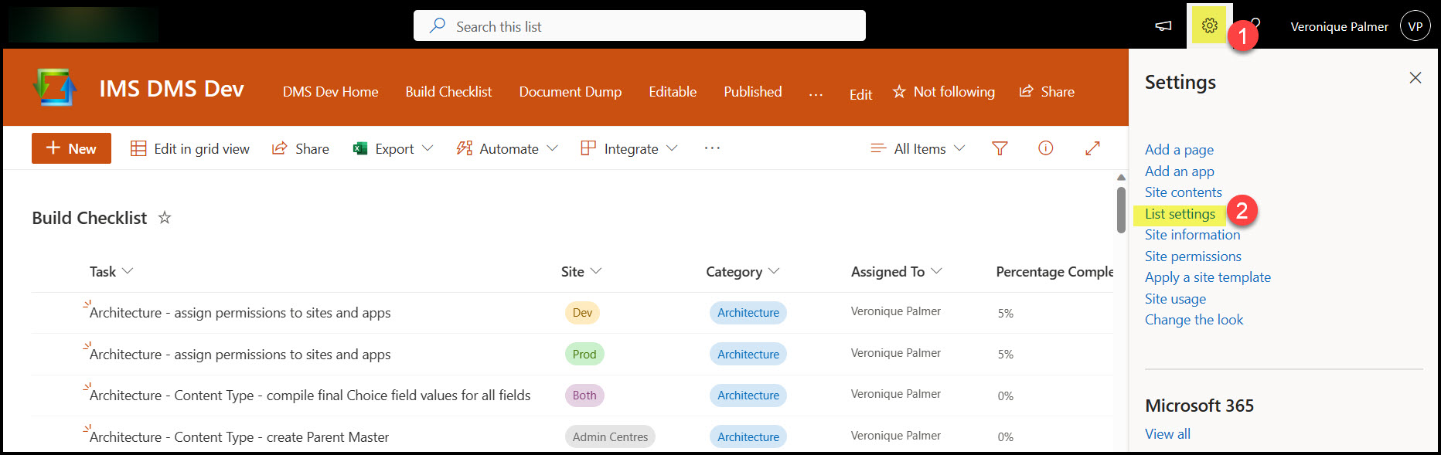Open the toolbar more actions ellipsis
Viewport: 1441px width, 455px height.
point(712,148)
